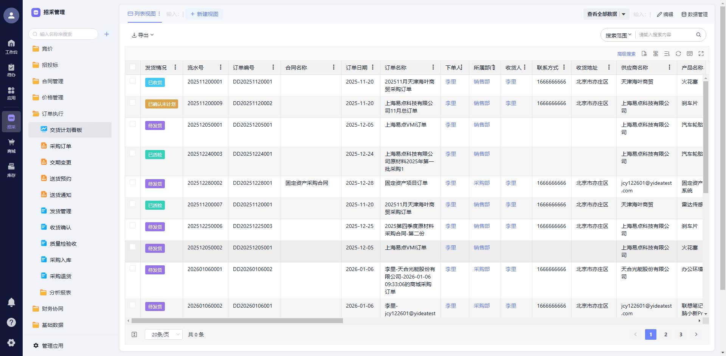
Task: Click 管理应用 at sidebar bottom
Action: 48,346
